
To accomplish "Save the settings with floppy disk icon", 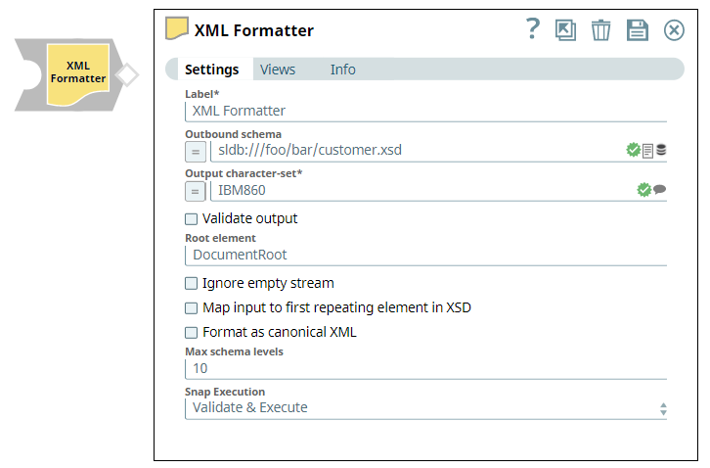I will [638, 30].
